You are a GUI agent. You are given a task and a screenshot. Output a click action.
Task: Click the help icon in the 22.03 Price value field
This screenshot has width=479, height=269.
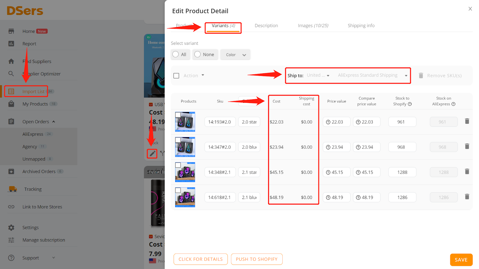coord(328,122)
